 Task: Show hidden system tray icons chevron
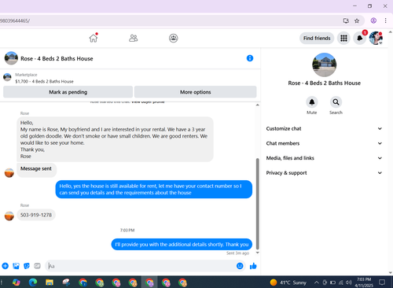(x=317, y=282)
